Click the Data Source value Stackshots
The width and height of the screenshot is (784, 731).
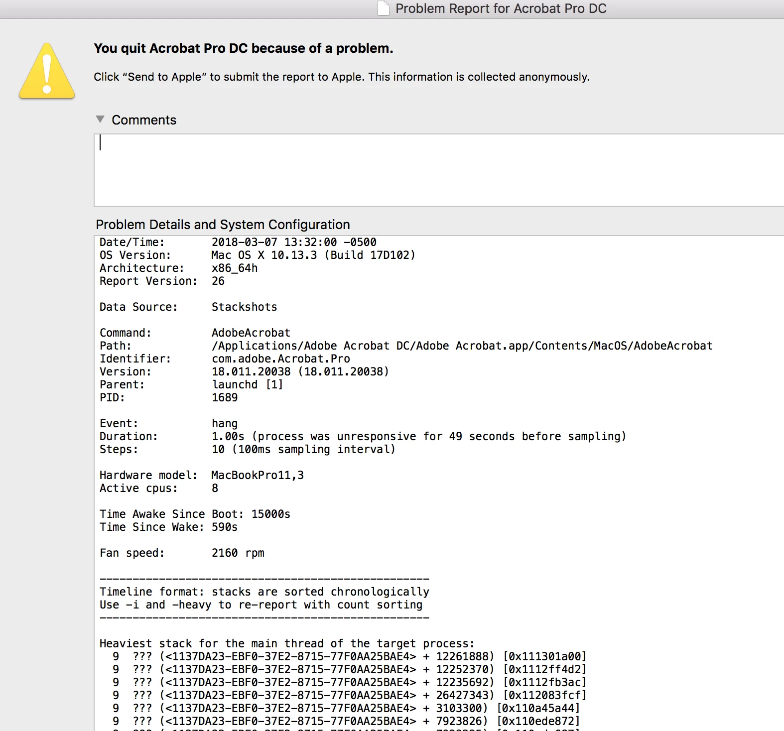click(x=244, y=307)
